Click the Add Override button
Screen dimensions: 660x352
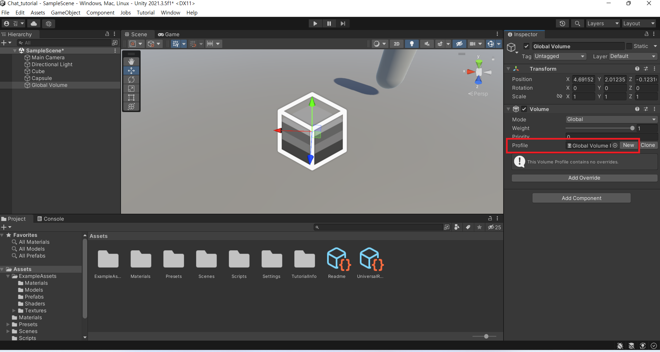[584, 178]
